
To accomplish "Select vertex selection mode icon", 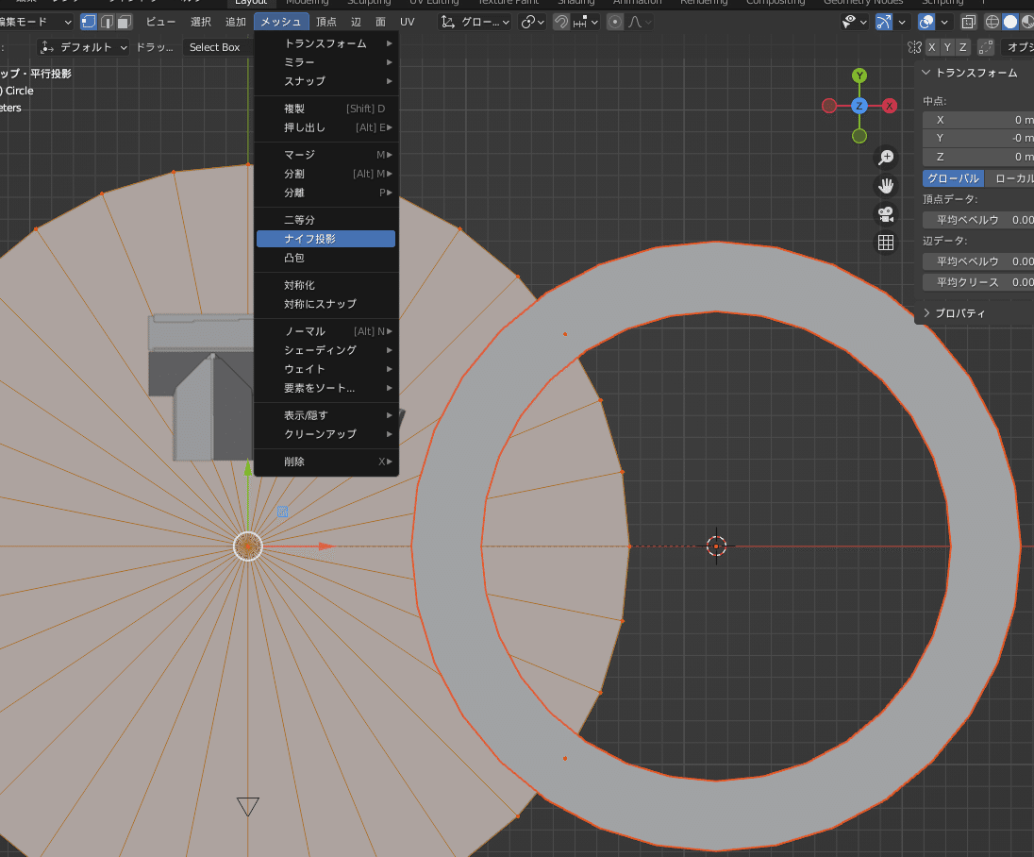I will 89,22.
